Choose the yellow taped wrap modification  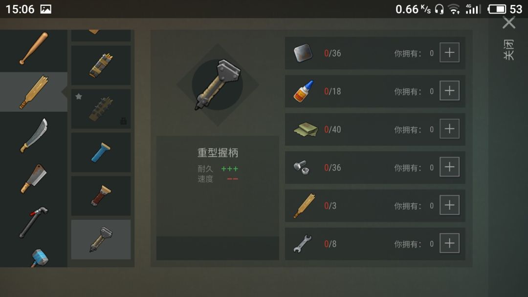point(101,65)
